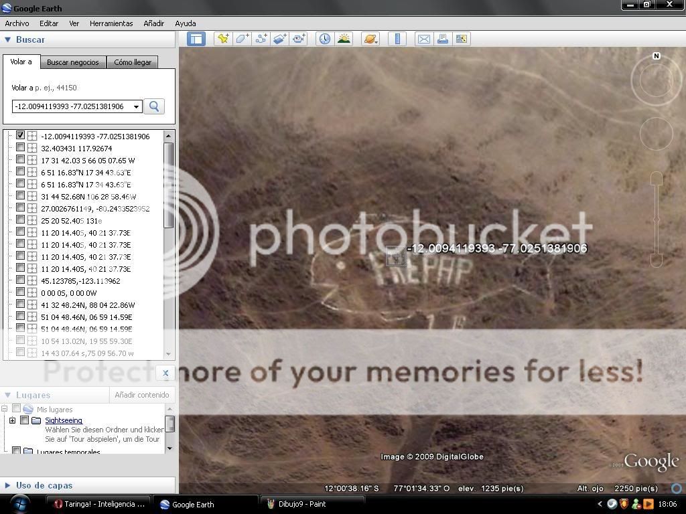Screen dimensions: 686x514
Task: Add a polygon from the toolbar
Action: (x=242, y=39)
